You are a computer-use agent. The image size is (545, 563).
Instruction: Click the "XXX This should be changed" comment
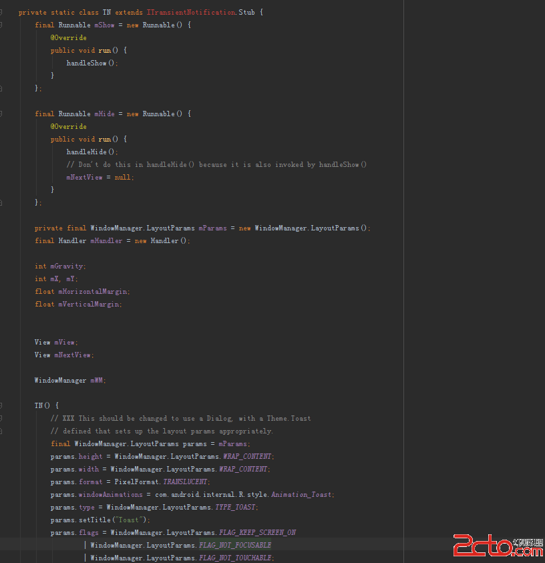(180, 418)
